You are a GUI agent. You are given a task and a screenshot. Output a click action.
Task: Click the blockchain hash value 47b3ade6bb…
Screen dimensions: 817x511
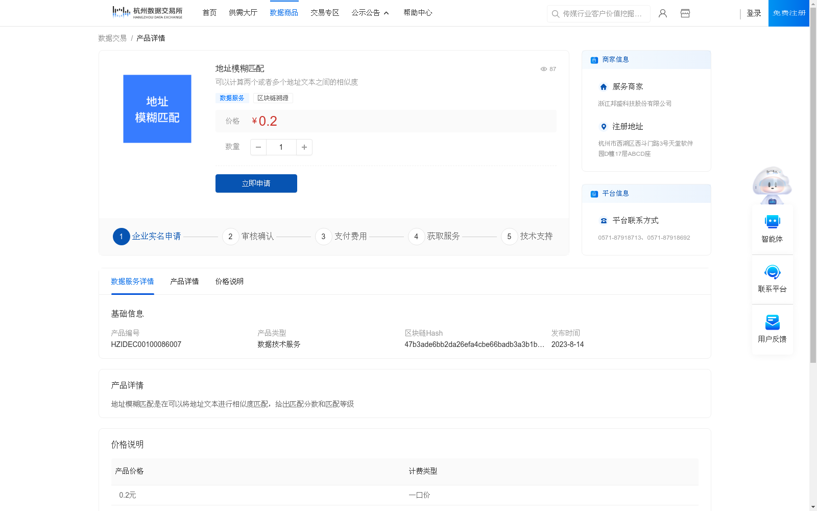click(x=474, y=344)
